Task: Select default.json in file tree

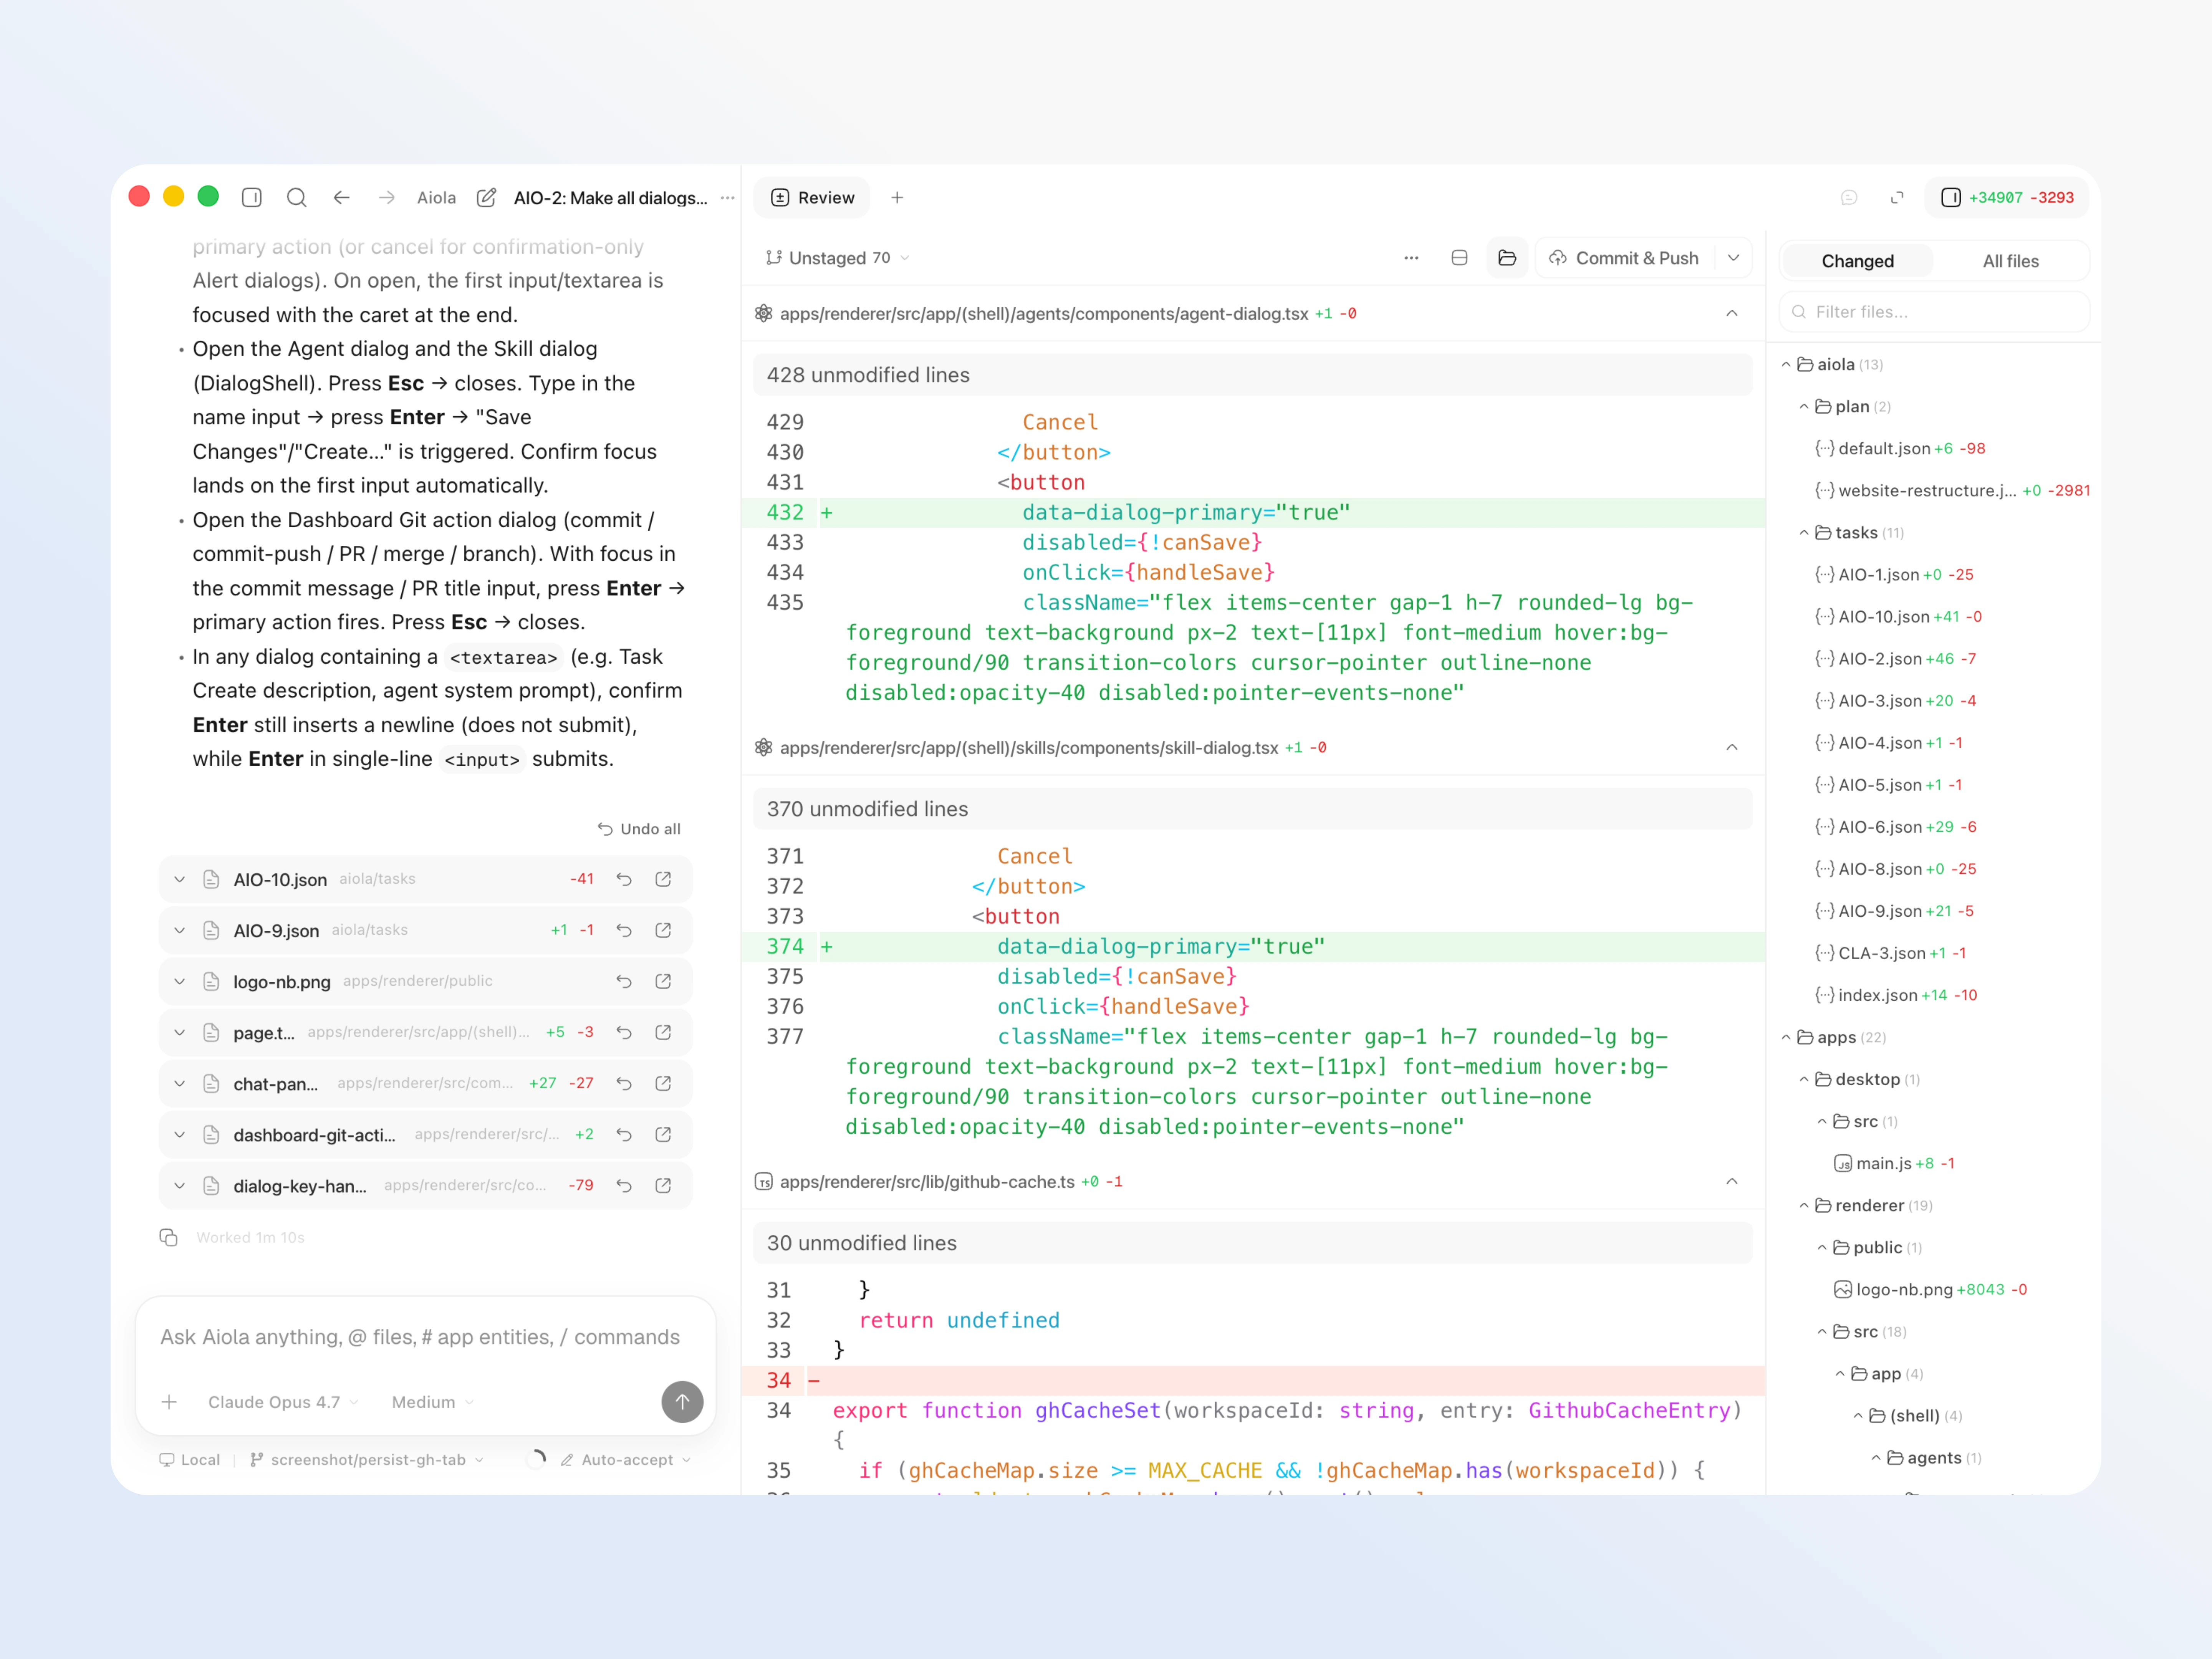Action: [x=1900, y=449]
